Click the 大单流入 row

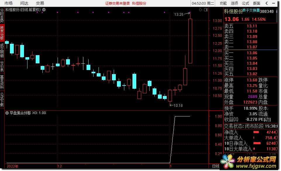(251, 138)
